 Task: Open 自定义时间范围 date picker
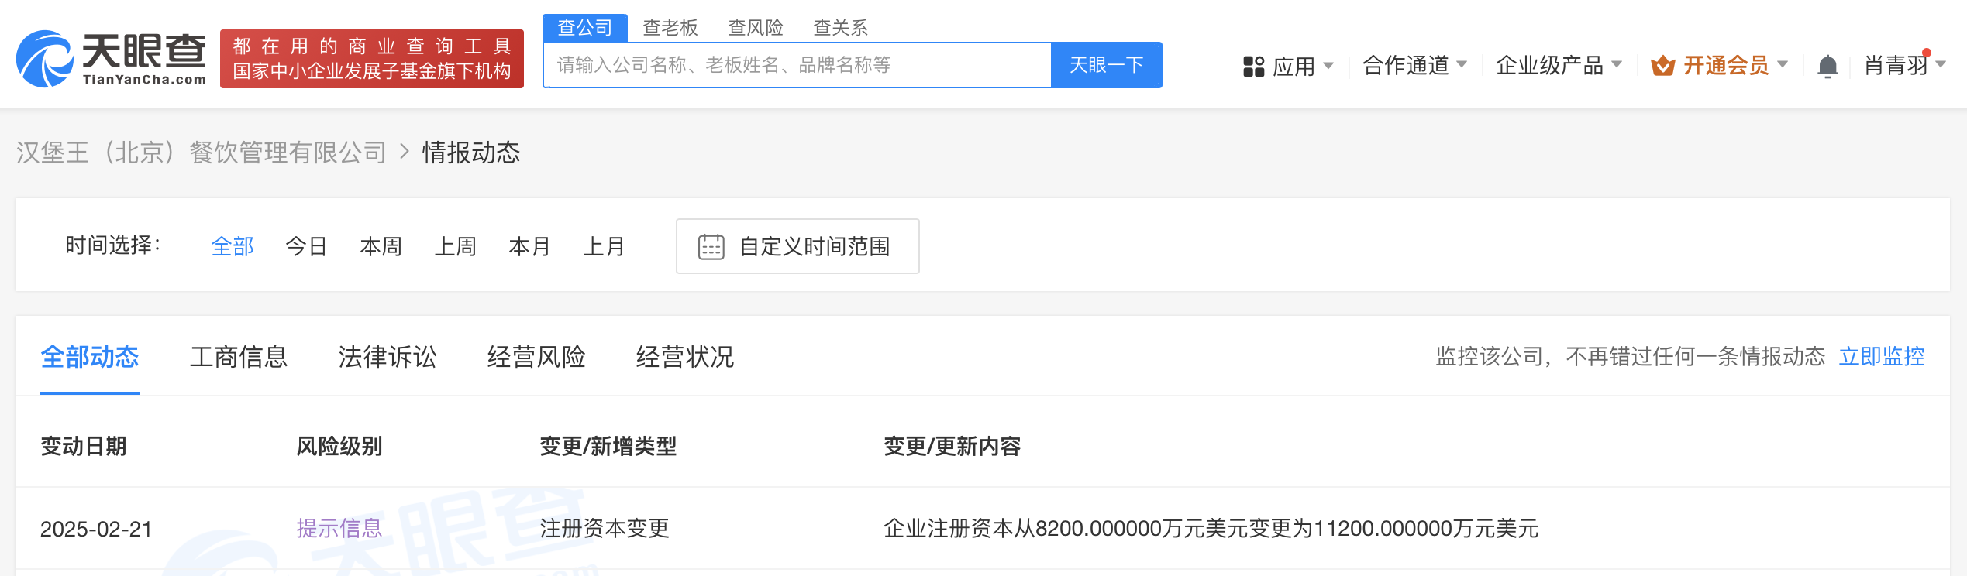797,246
